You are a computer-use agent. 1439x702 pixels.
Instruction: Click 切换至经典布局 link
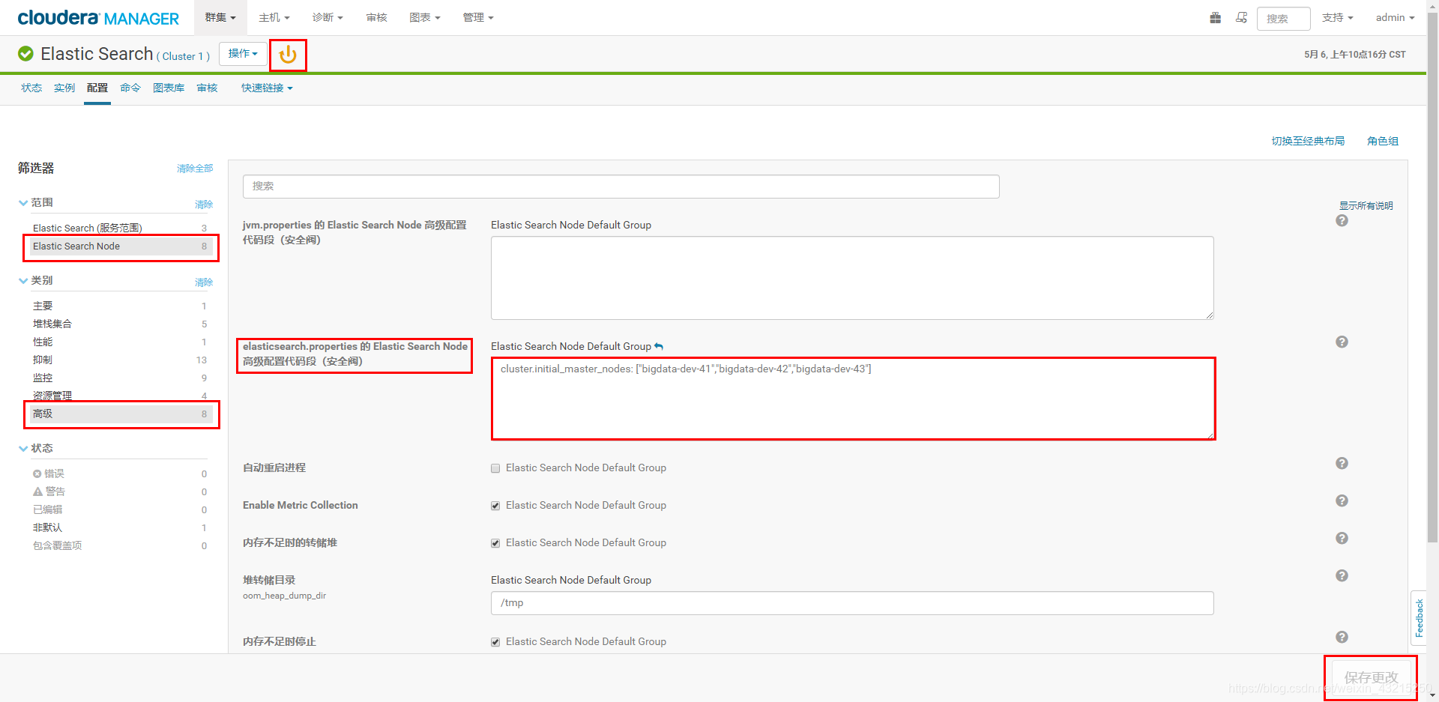pyautogui.click(x=1308, y=141)
